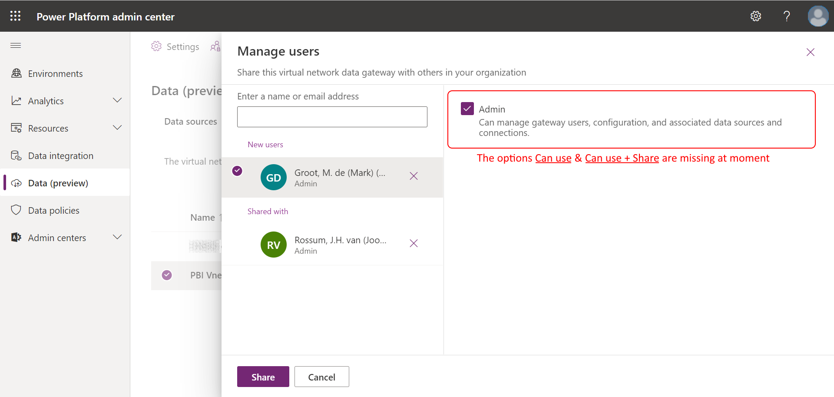Expand the Admin centers section
The image size is (834, 397).
pyautogui.click(x=117, y=237)
